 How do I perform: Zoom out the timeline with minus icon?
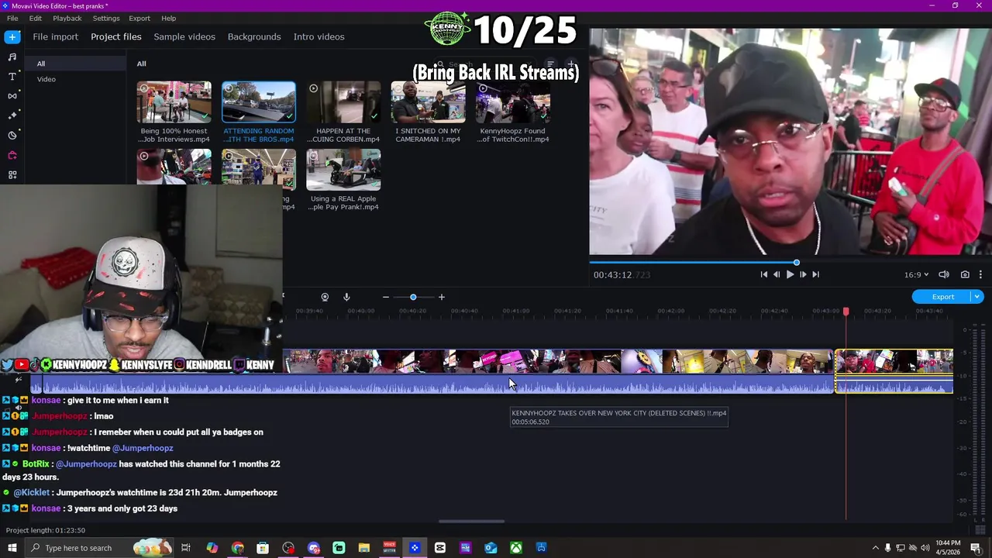click(385, 297)
